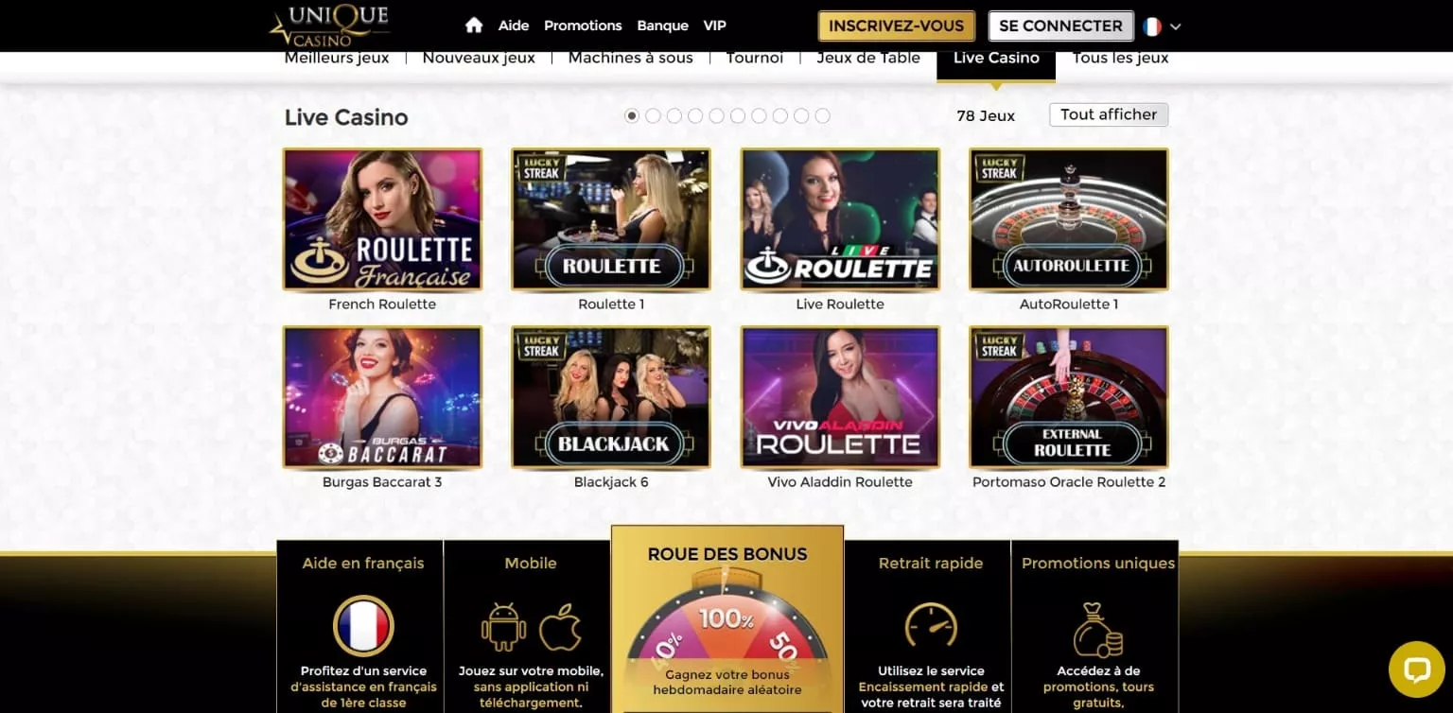Click the Android robot mobile icon
Image resolution: width=1453 pixels, height=713 pixels.
tap(503, 627)
